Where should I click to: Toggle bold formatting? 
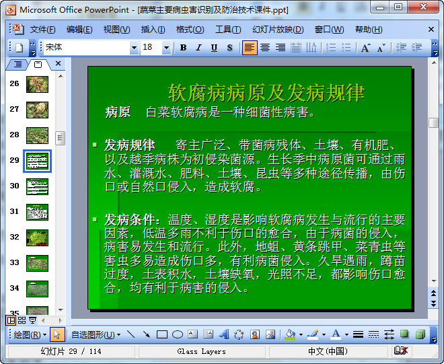click(x=183, y=48)
